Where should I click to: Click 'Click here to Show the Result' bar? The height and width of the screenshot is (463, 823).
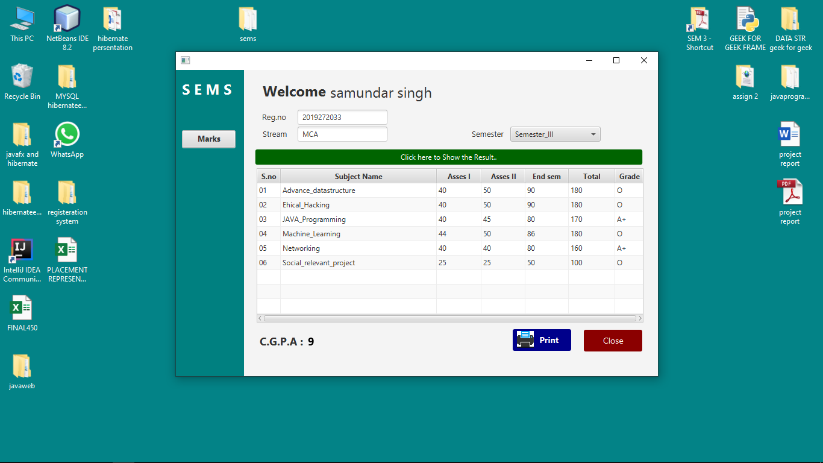click(x=449, y=157)
